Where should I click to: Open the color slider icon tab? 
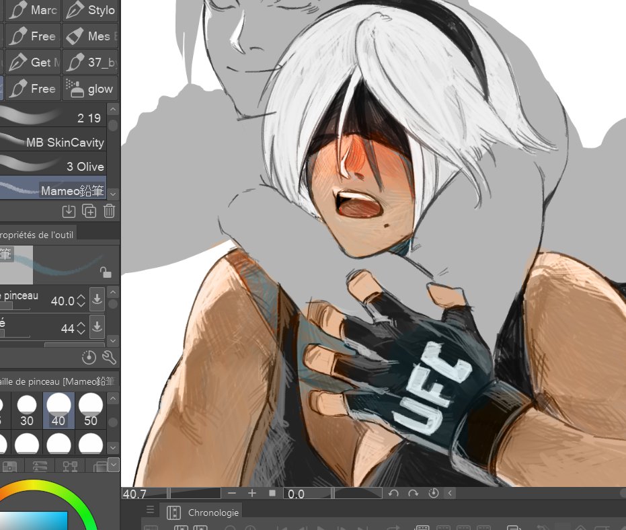[x=40, y=465]
